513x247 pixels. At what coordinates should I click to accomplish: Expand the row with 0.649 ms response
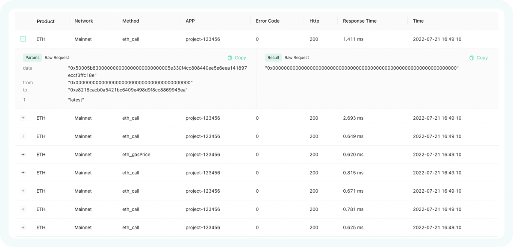[23, 136]
